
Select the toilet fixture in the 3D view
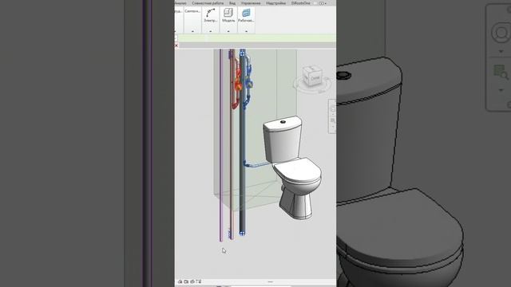tap(293, 167)
